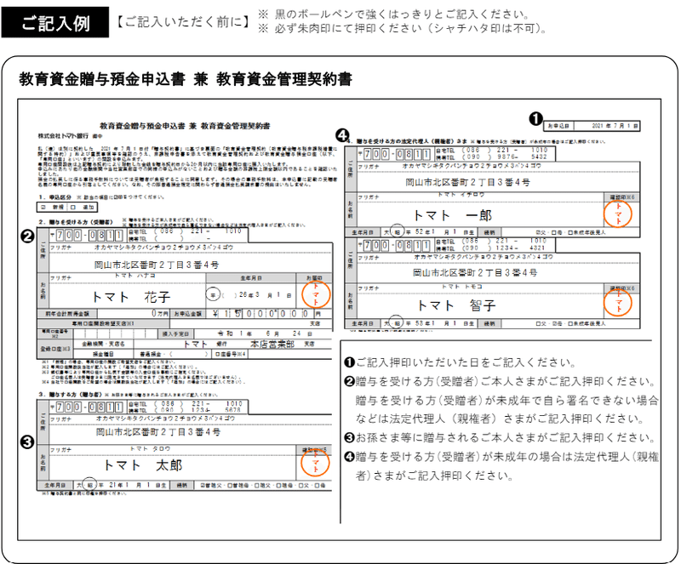Tick the 追加 checkbox in section 1
Image resolution: width=681 pixels, height=564 pixels.
73,208
